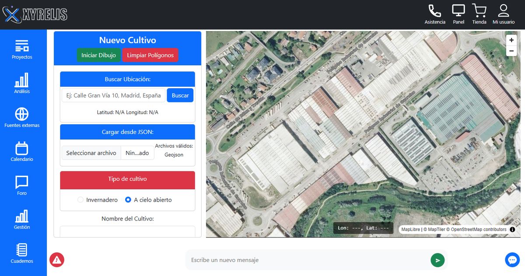This screenshot has width=525, height=276.
Task: Click the red warning alert icon
Action: point(57,260)
